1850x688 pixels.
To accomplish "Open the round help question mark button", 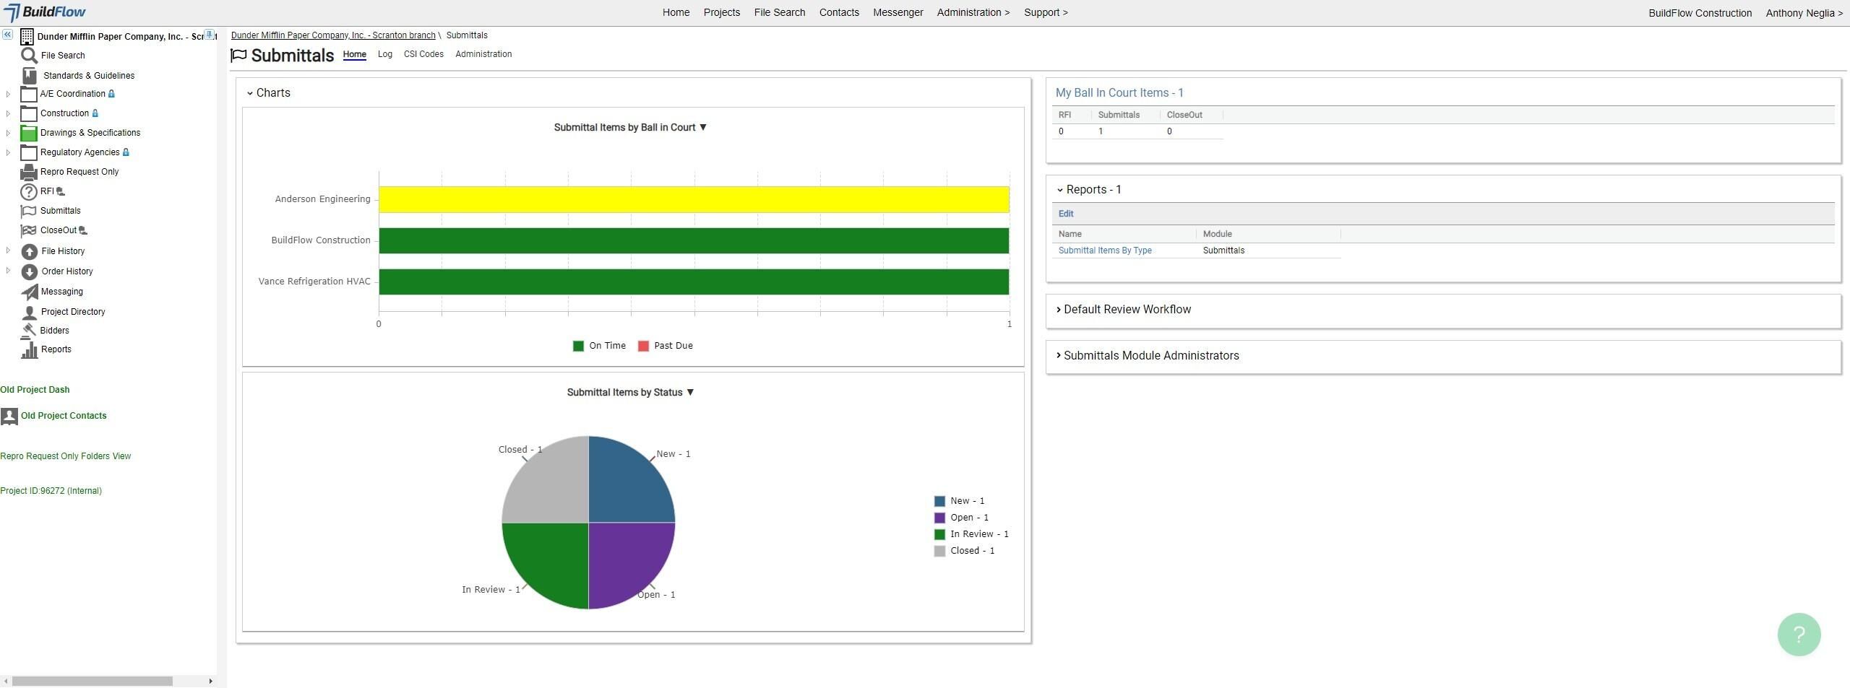I will [x=1799, y=635].
